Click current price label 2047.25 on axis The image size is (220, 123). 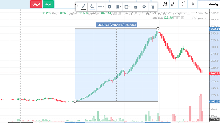pos(215,73)
